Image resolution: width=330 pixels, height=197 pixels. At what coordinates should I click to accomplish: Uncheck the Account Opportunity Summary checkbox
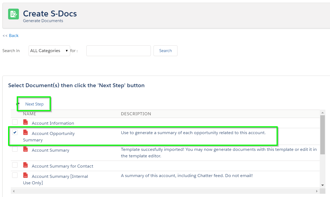tap(15, 132)
